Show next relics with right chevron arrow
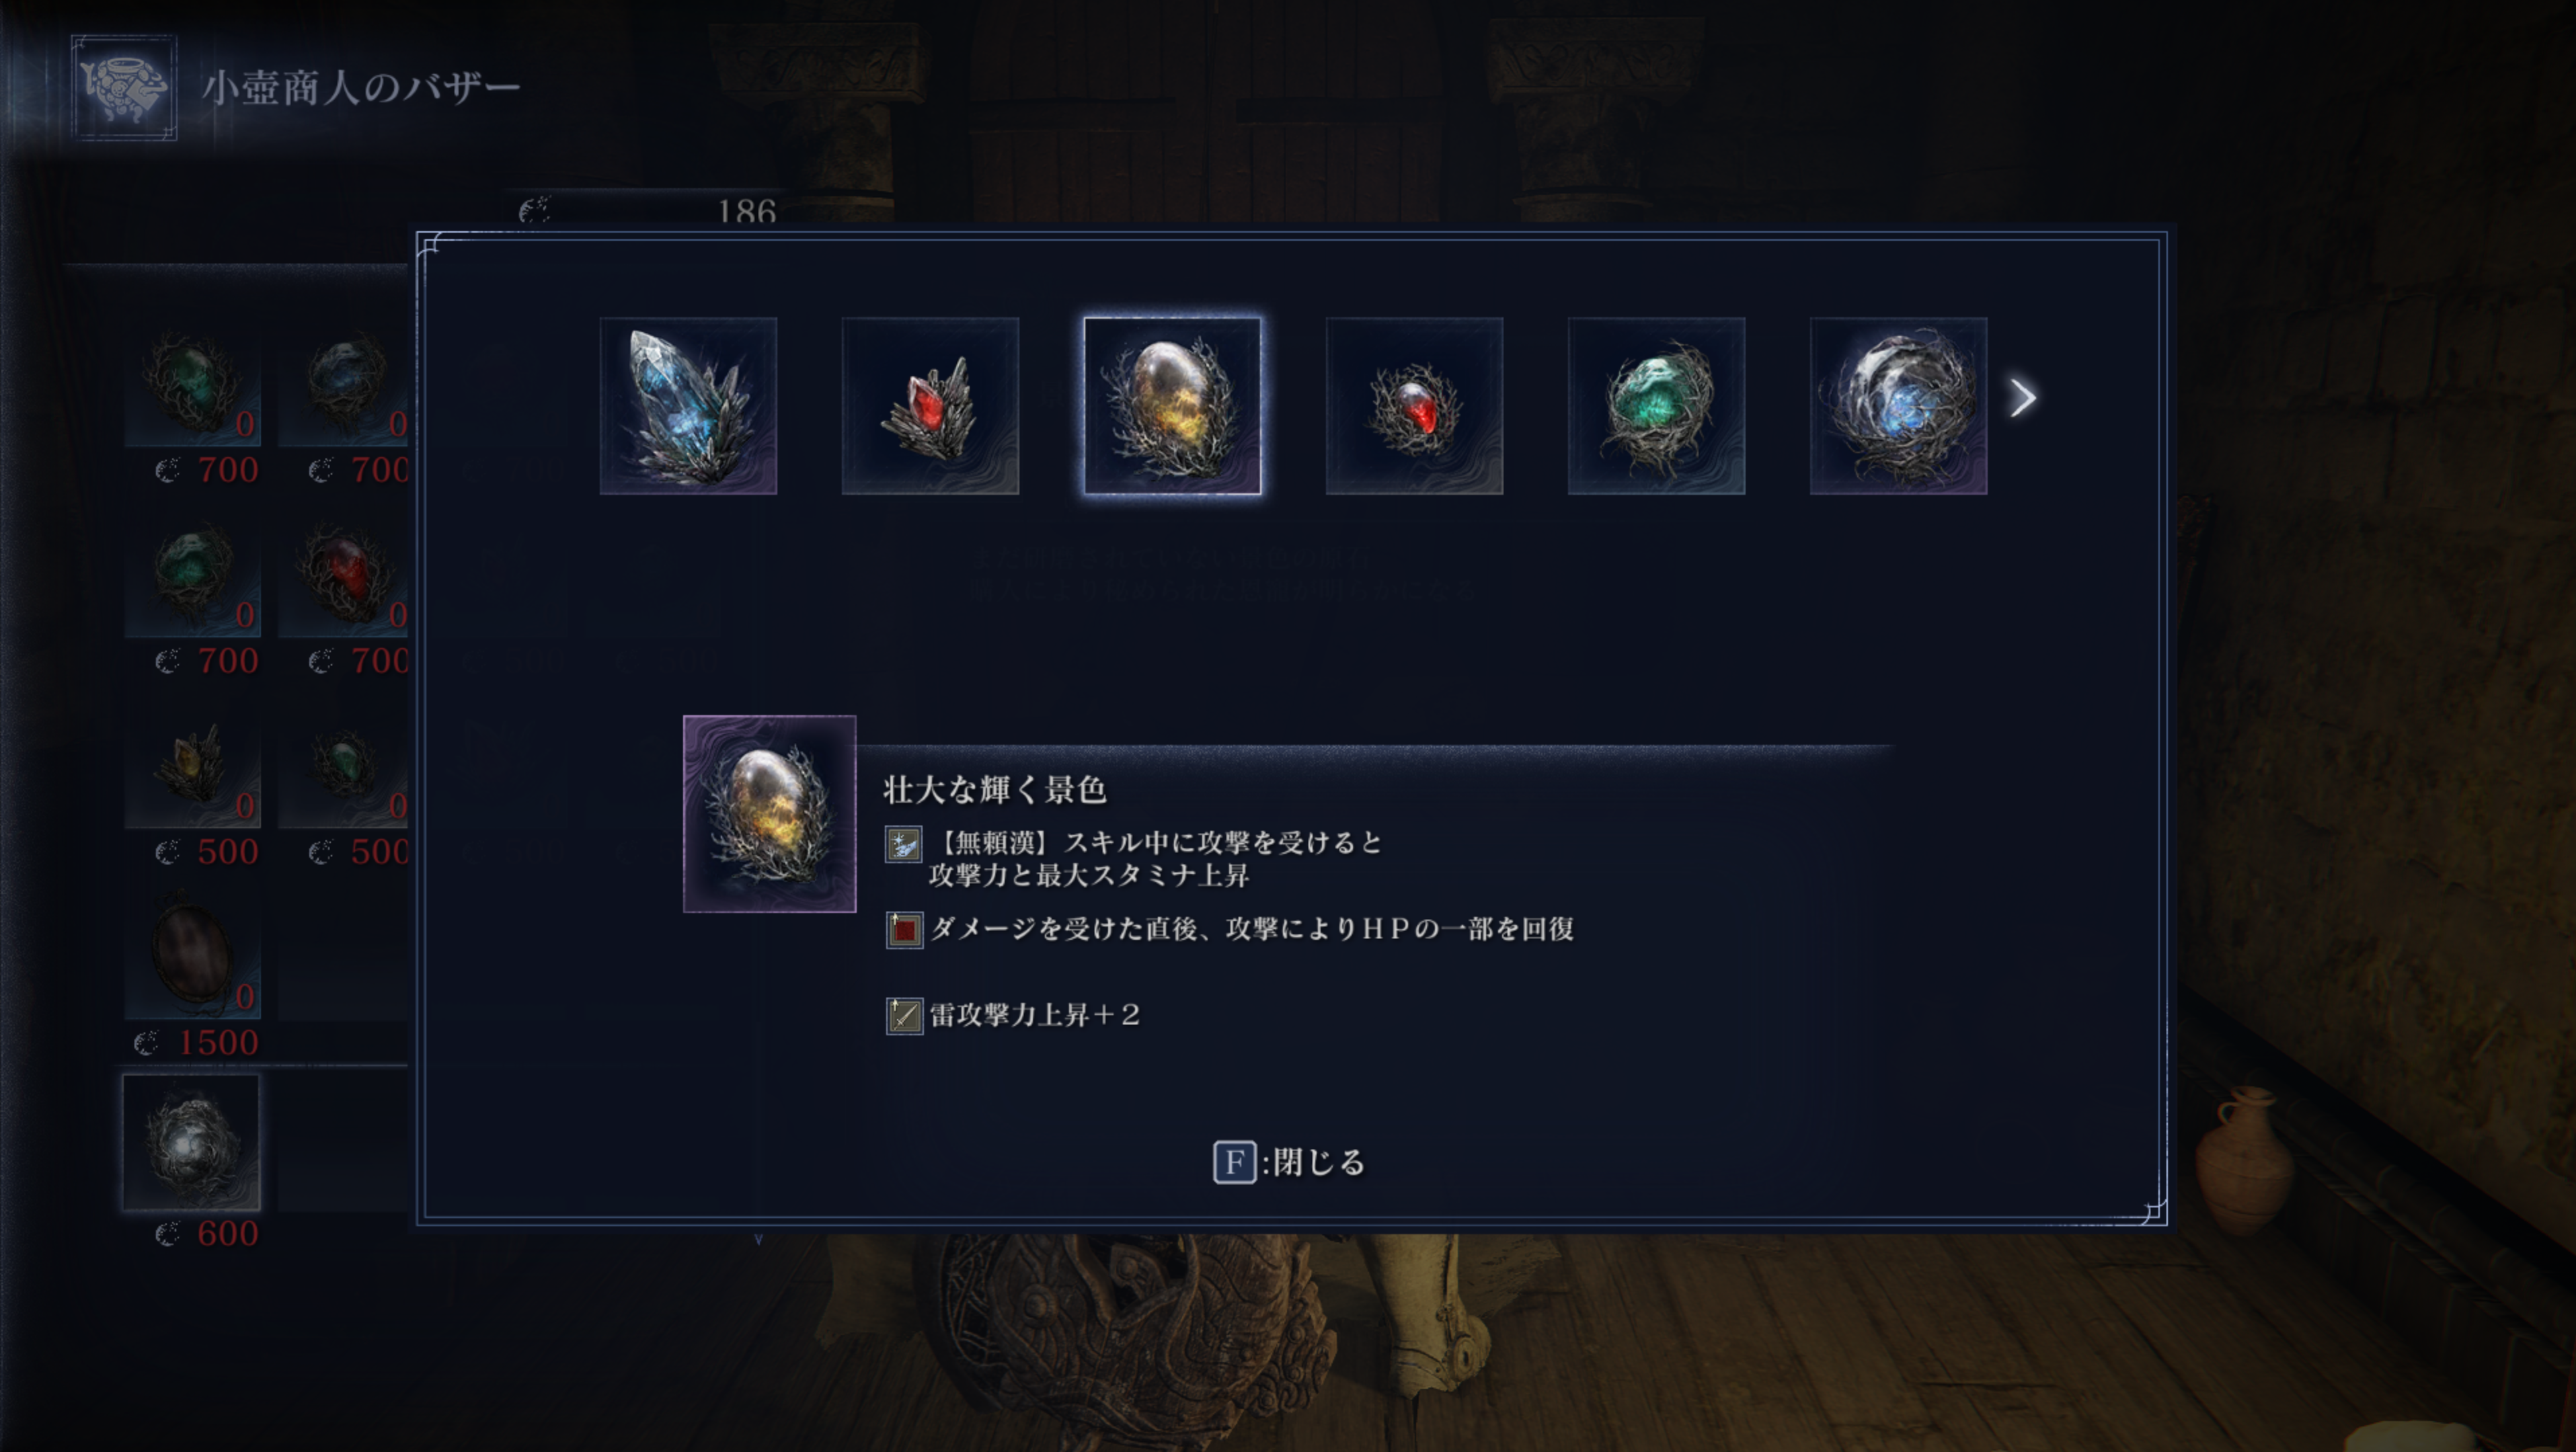Viewport: 2576px width, 1452px height. click(x=2023, y=398)
